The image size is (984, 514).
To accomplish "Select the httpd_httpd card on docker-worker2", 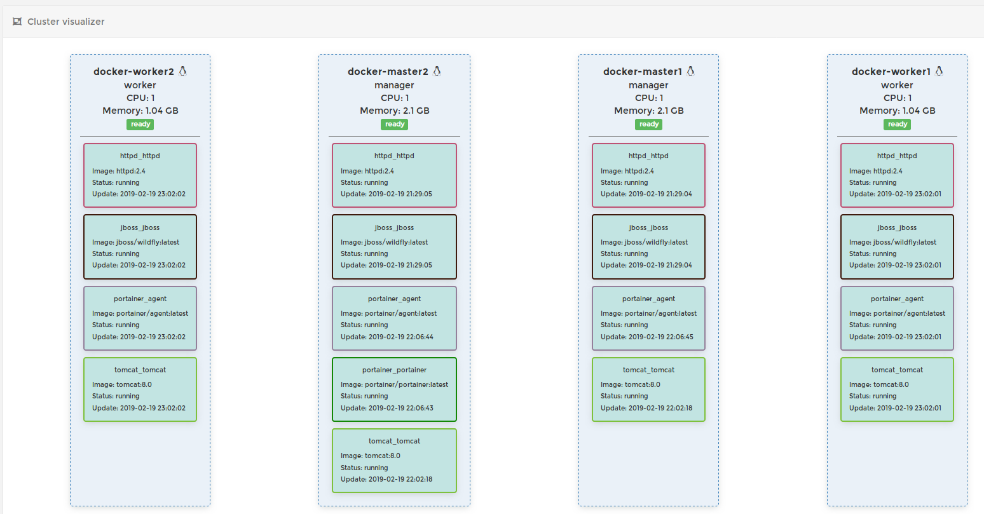I will pyautogui.click(x=140, y=175).
